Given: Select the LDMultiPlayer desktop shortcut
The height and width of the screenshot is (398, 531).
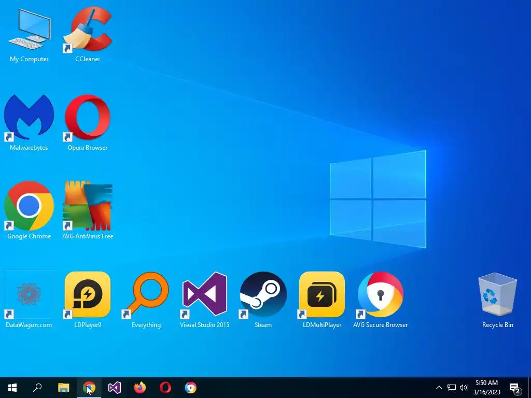Looking at the screenshot, I should 322,299.
